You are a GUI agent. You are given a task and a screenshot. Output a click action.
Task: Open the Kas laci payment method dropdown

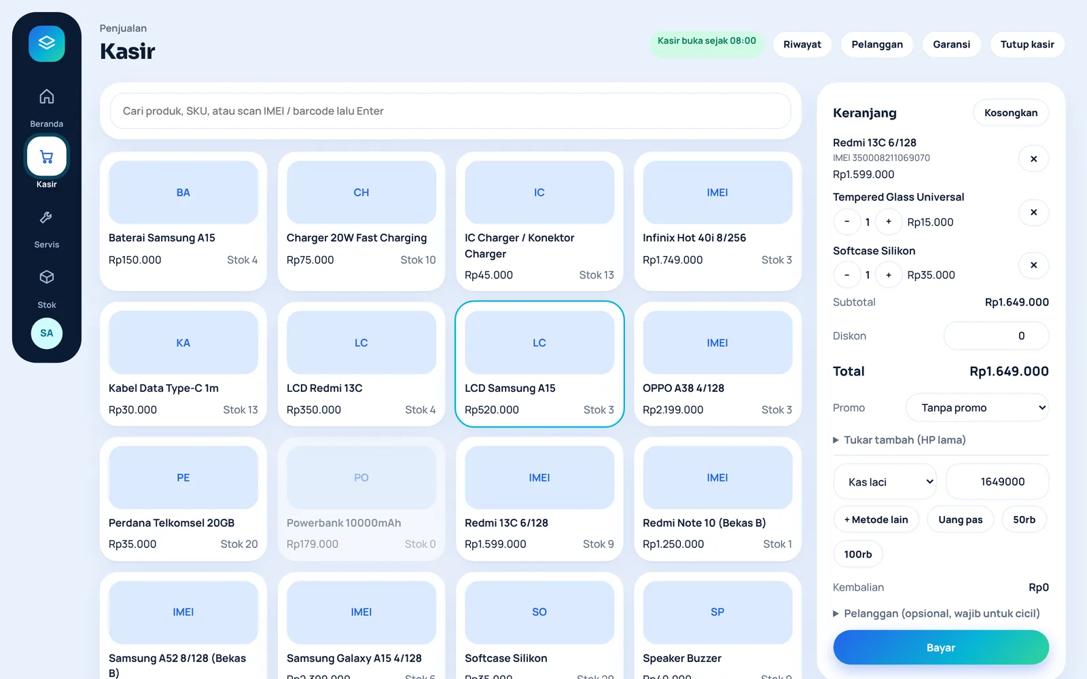tap(885, 482)
